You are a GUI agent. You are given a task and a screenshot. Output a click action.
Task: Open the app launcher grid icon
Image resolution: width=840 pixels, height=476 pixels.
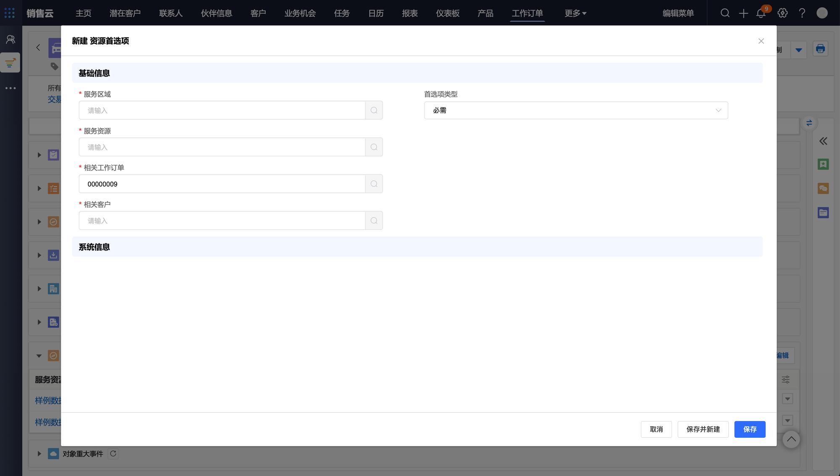9,13
